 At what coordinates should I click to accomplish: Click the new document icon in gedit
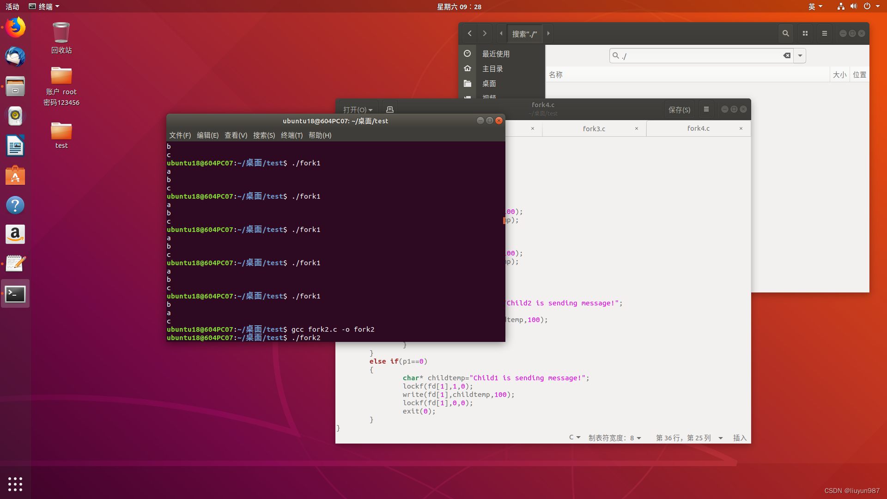pos(389,110)
